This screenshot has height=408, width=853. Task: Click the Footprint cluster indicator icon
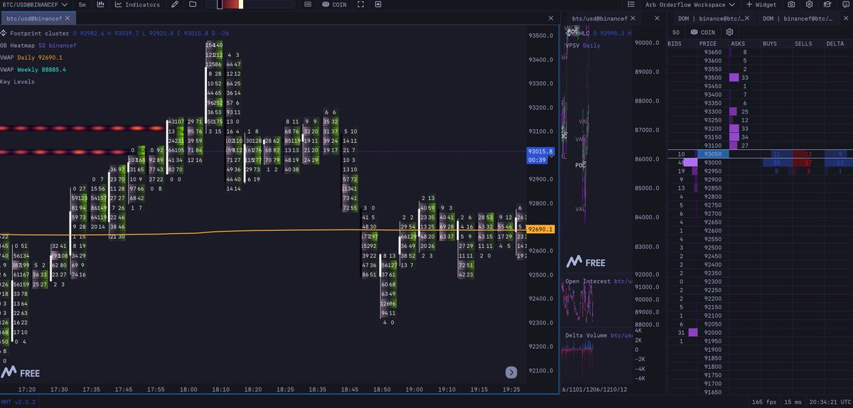pos(3,33)
